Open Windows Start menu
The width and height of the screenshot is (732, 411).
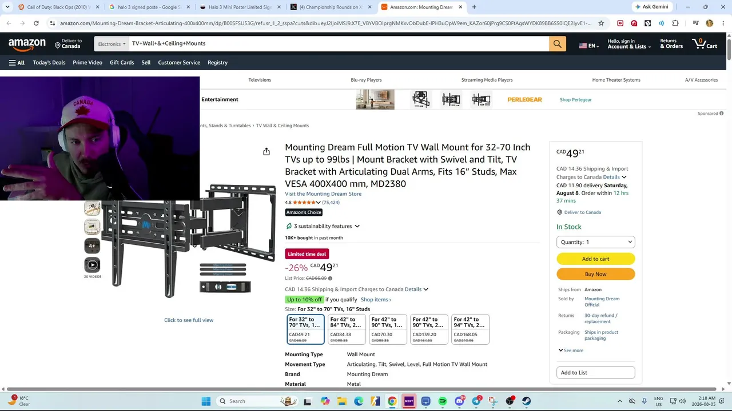206,401
